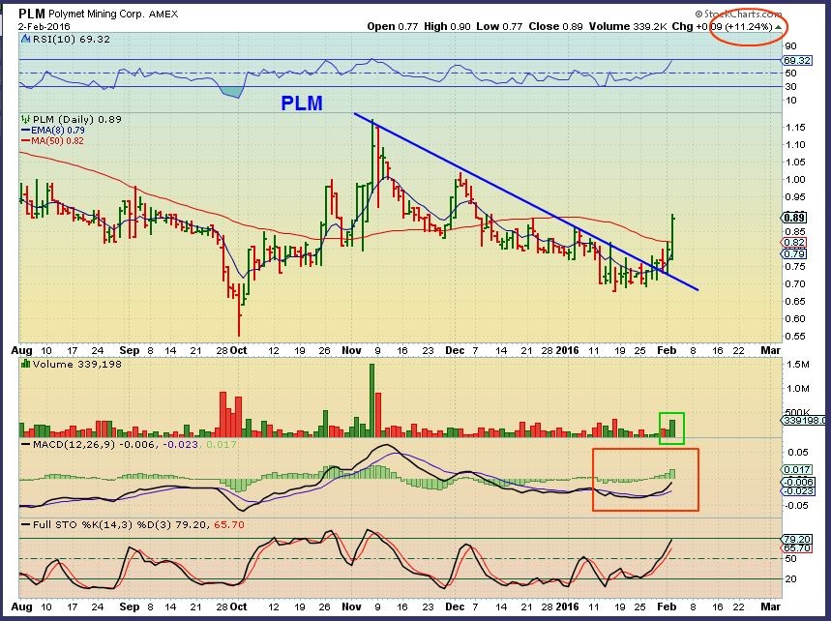Click the MA(50) red legend line
831x621 pixels.
[25, 141]
